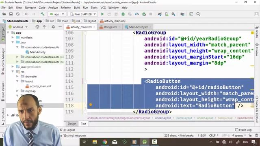Click the Stop toolbar icon
Viewport: 260px width, 146px height.
point(151,14)
